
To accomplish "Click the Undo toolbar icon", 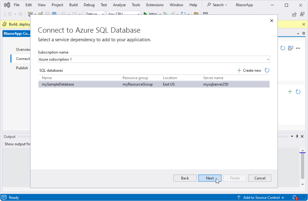I will (x=63, y=14).
